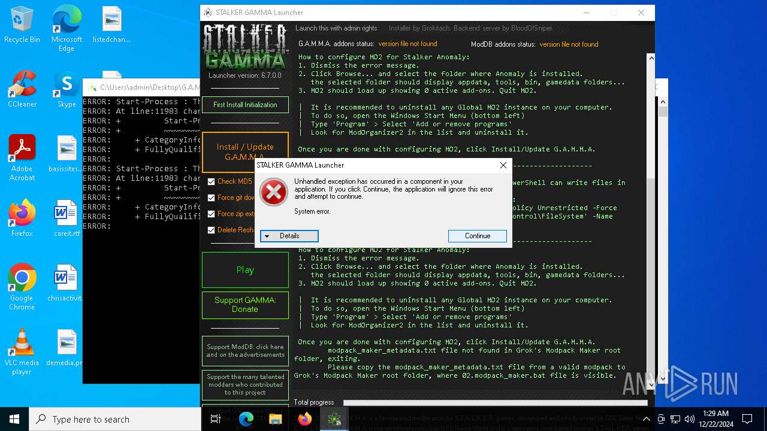Image resolution: width=767 pixels, height=431 pixels.
Task: Click the launcher log scrollbar up arrow
Action: pyautogui.click(x=650, y=59)
